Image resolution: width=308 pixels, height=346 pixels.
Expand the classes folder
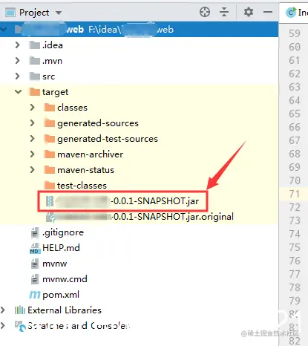point(32,108)
